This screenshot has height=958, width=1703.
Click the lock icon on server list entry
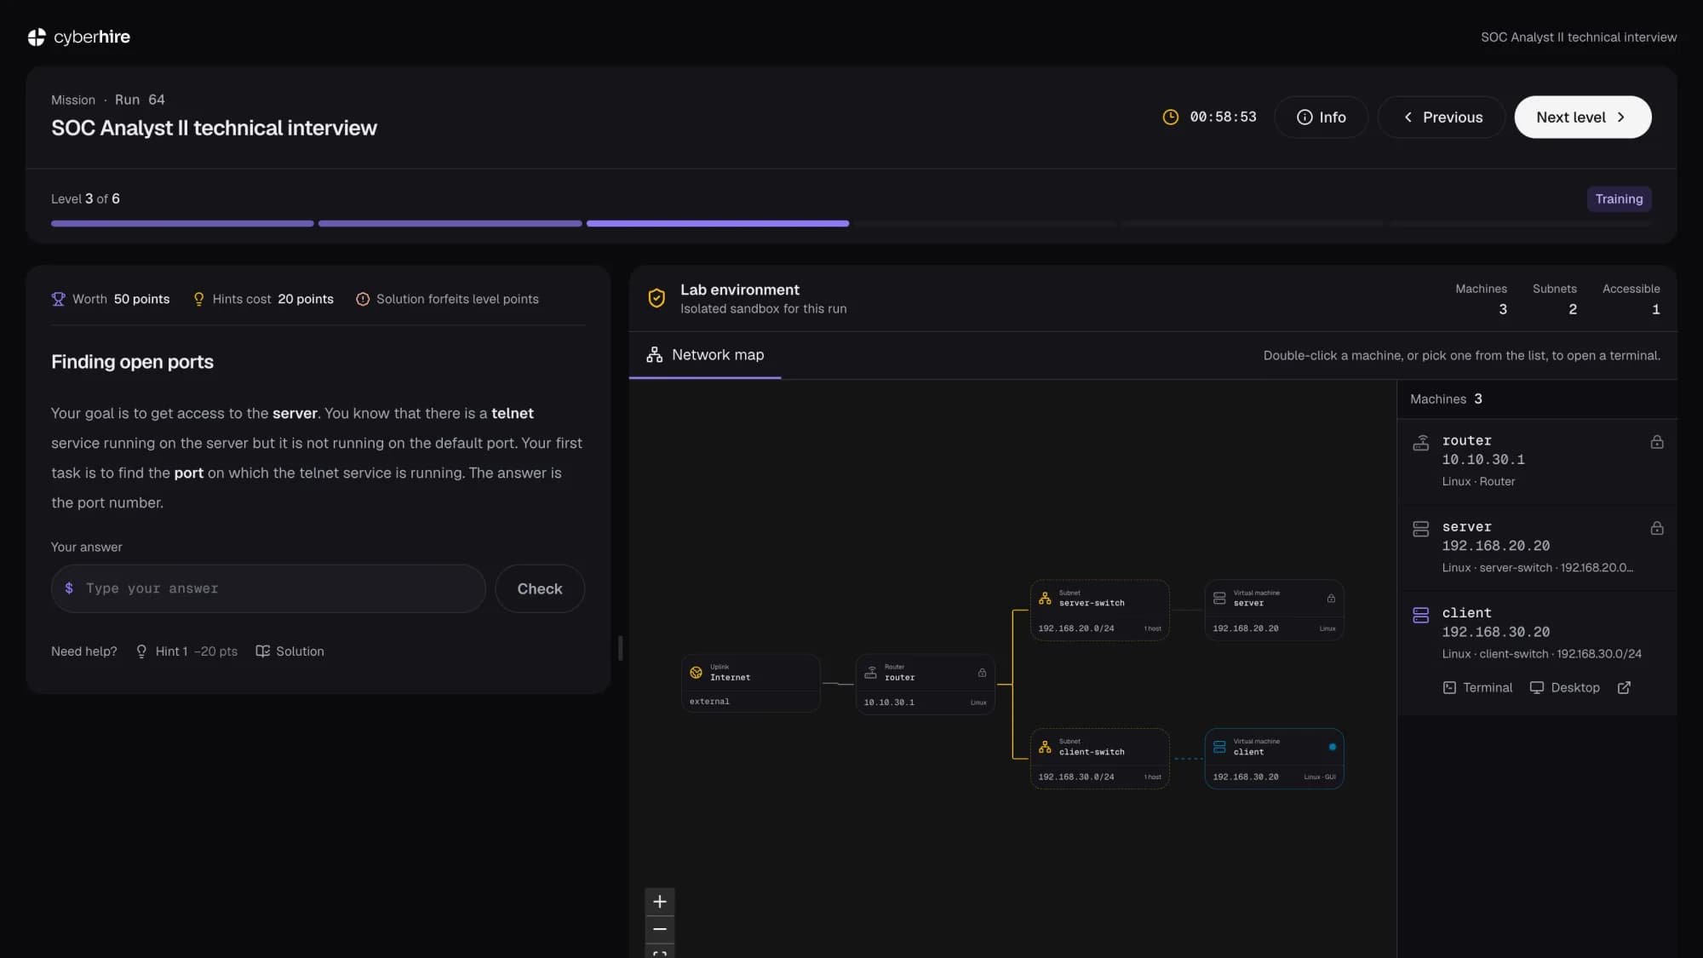[x=1657, y=528]
